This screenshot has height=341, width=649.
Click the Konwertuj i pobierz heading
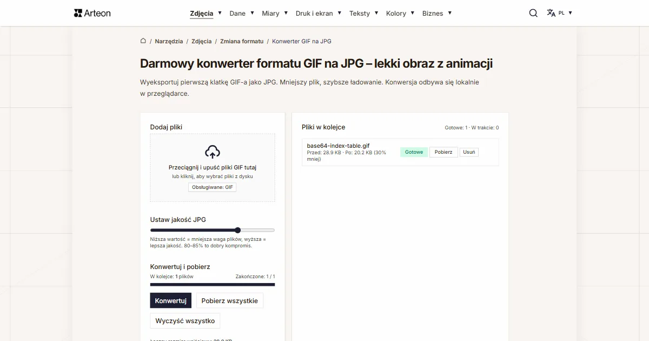coord(180,267)
